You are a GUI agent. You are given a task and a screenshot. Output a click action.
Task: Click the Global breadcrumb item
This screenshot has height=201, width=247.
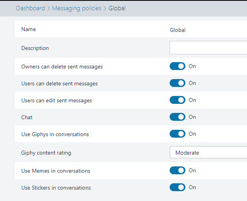click(117, 8)
